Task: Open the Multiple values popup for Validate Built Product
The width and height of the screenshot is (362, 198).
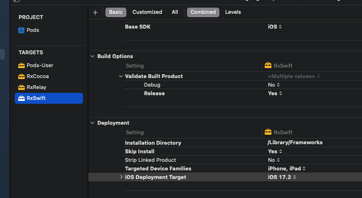Action: coord(294,76)
